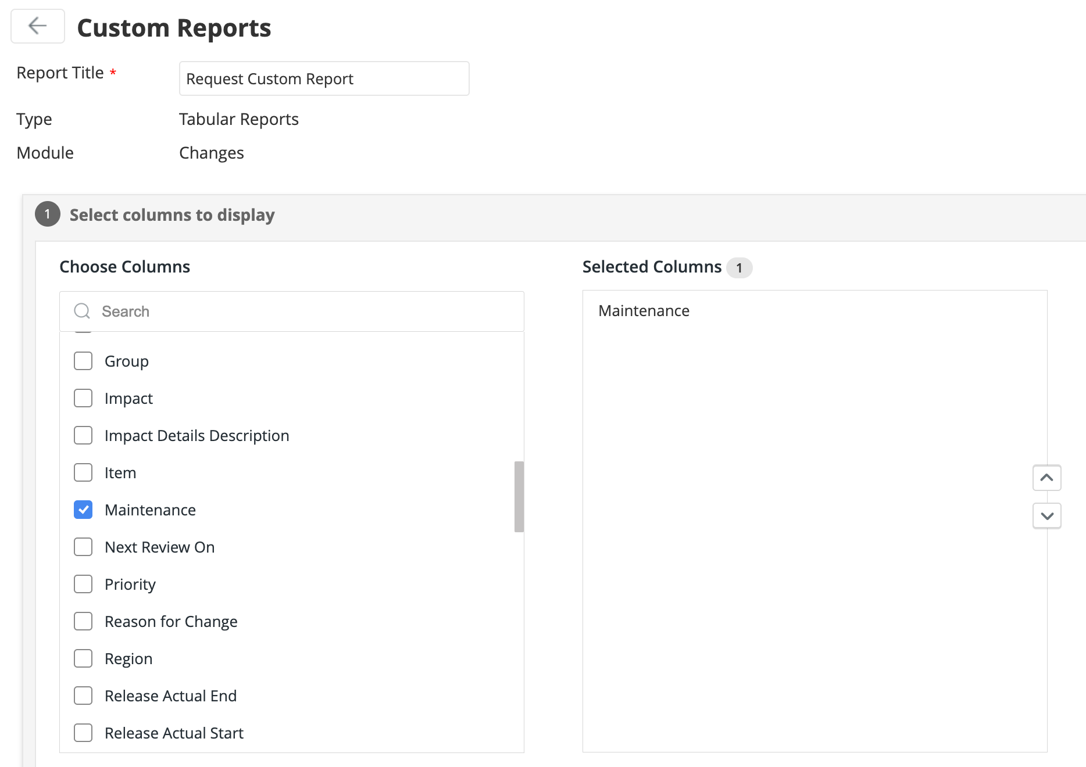The image size is (1086, 767).
Task: Enable the Release Actual End column
Action: point(83,696)
